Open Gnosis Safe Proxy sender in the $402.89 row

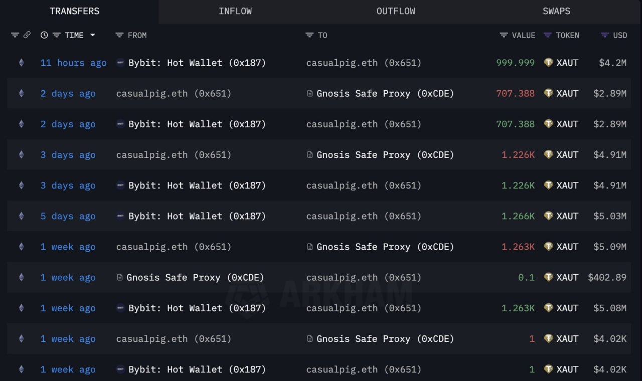[x=195, y=277]
